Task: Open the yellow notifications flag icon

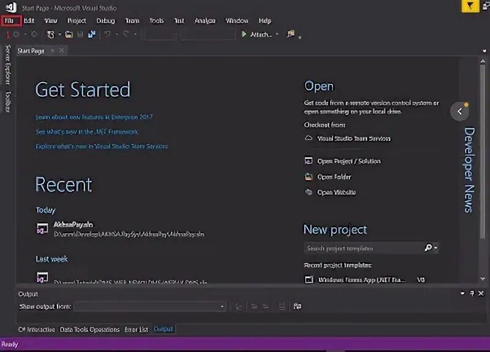Action: 470,6
